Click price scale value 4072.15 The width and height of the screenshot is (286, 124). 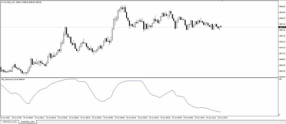tap(282, 54)
